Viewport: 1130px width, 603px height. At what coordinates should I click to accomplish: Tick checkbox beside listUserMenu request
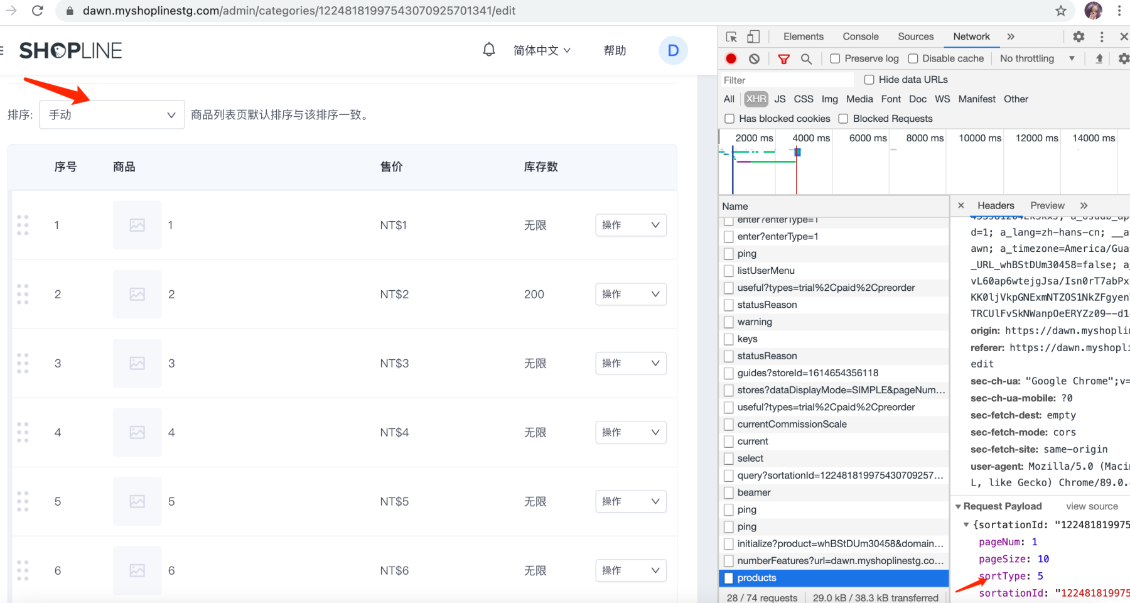coord(729,271)
